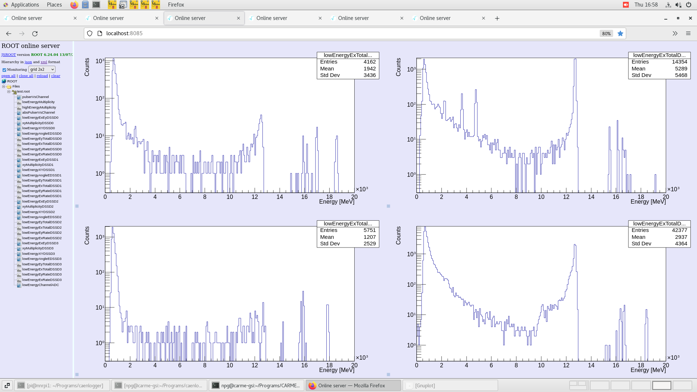697x392 pixels.
Task: Bookmark page with the star icon
Action: pyautogui.click(x=620, y=33)
